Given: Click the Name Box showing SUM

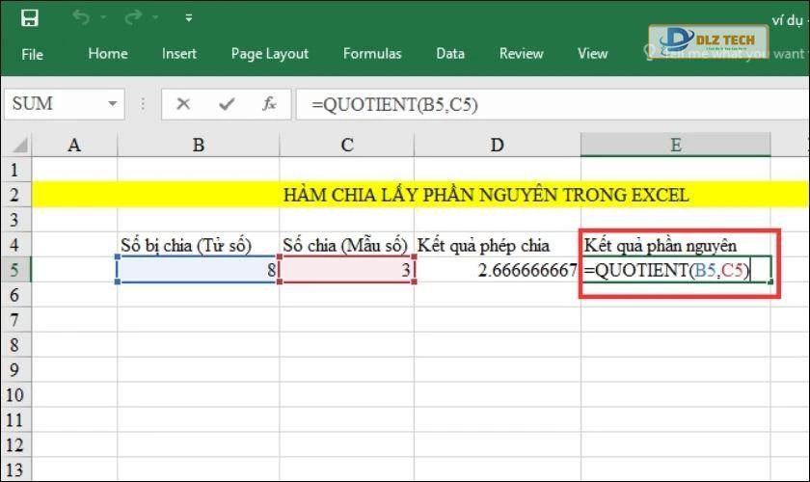Looking at the screenshot, I should coord(54,104).
